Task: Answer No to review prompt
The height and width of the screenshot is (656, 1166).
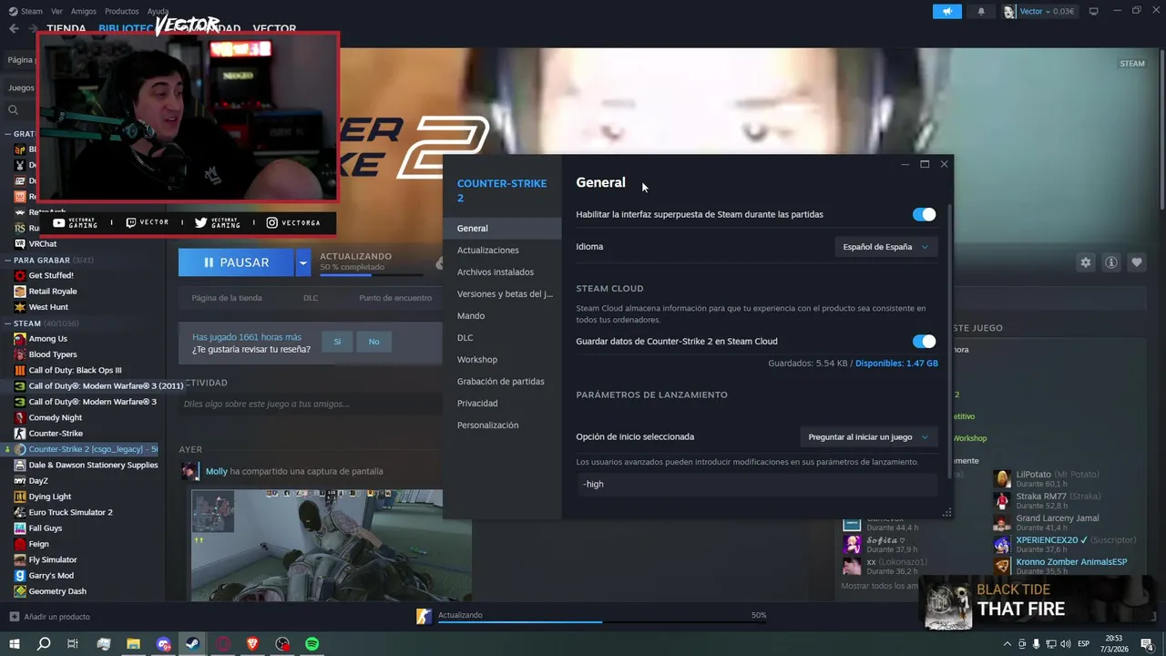Action: tap(373, 342)
